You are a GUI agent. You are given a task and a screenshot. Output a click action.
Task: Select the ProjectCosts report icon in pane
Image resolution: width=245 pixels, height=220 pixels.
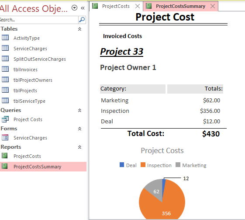pyautogui.click(x=5, y=156)
